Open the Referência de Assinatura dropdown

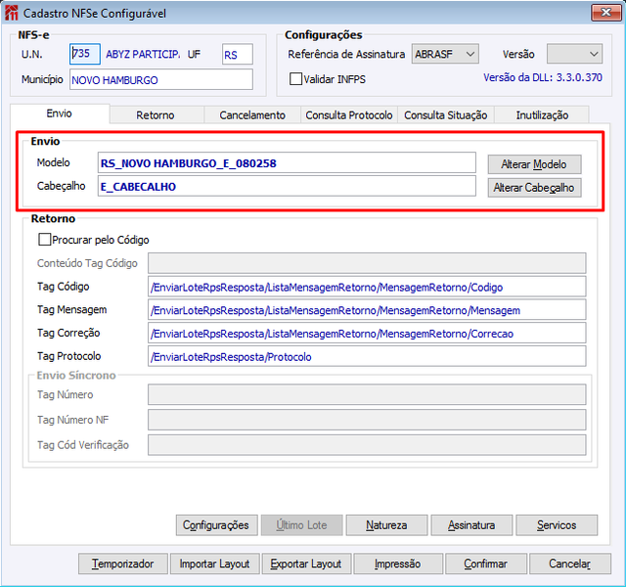point(445,54)
